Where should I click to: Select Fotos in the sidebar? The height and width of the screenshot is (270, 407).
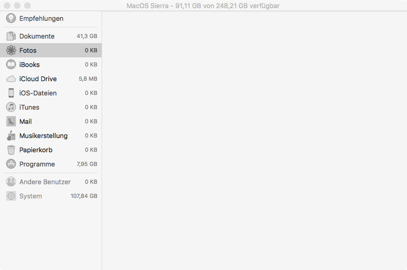(x=51, y=50)
